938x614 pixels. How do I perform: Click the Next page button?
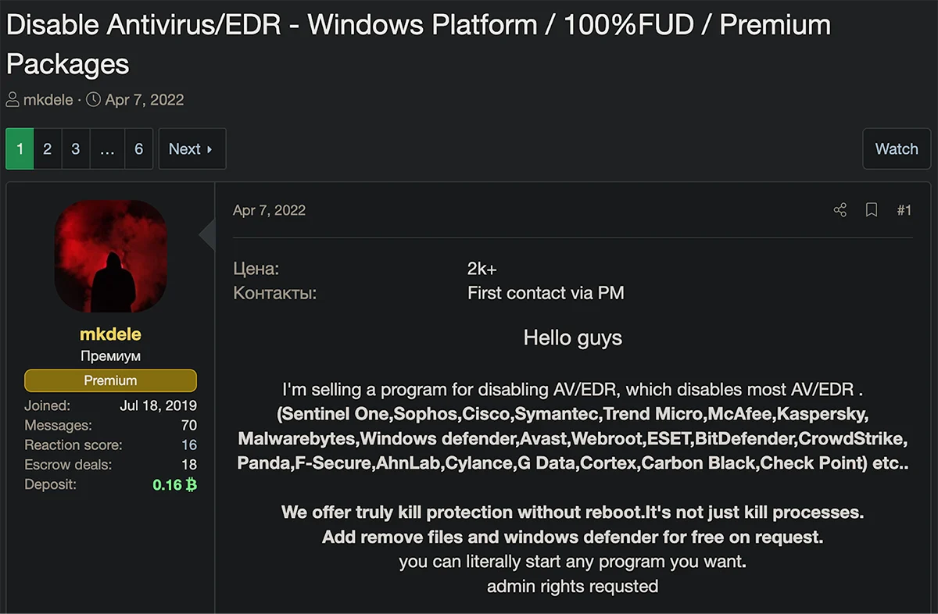pos(192,148)
